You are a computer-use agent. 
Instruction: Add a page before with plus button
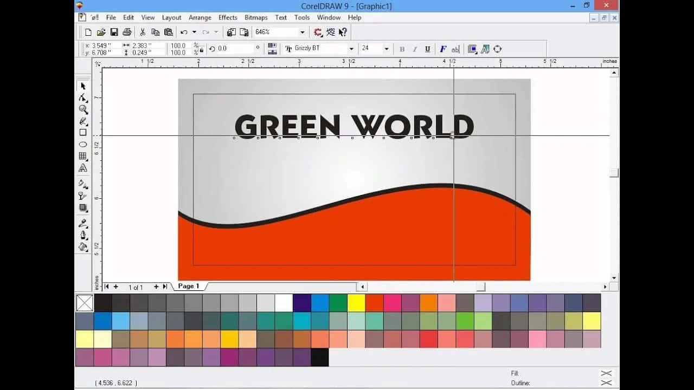pos(115,287)
